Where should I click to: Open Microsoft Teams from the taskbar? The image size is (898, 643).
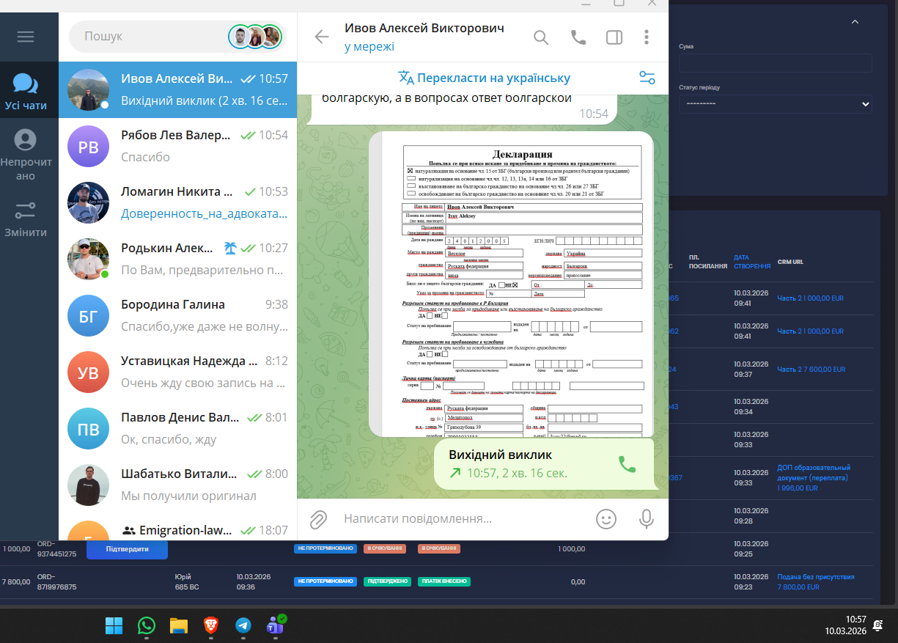tap(276, 625)
